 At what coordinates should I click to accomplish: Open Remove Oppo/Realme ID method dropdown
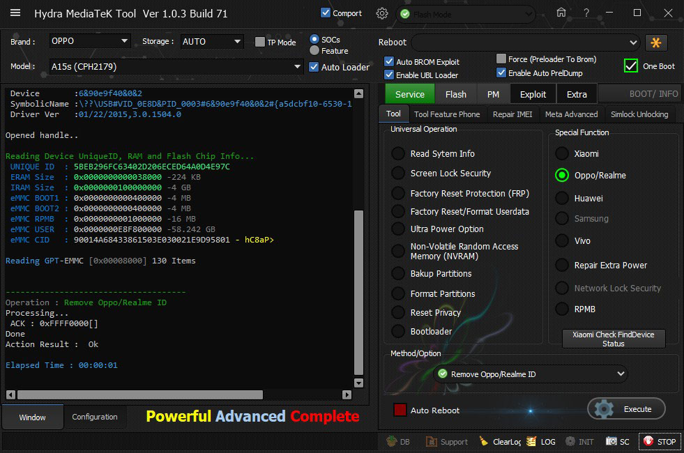(x=531, y=374)
